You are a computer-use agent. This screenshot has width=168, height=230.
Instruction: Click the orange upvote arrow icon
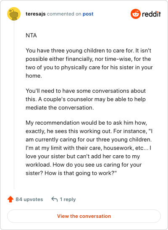tap(10, 199)
